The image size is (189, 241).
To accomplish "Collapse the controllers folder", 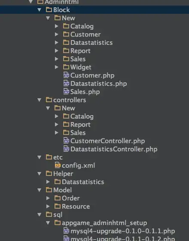I will pyautogui.click(x=40, y=100).
